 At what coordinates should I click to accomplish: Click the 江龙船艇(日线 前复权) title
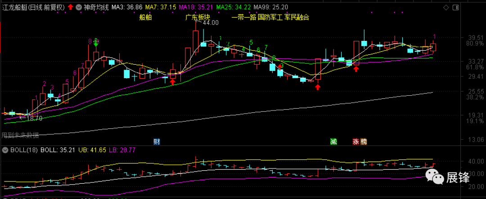[34, 7]
